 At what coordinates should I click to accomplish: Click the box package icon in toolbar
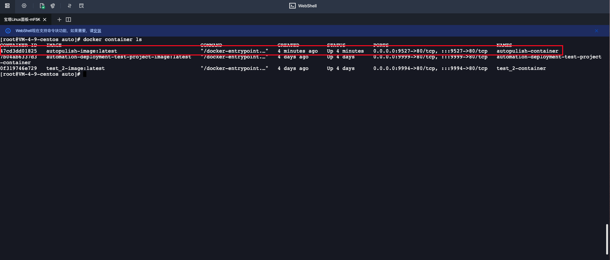[53, 6]
